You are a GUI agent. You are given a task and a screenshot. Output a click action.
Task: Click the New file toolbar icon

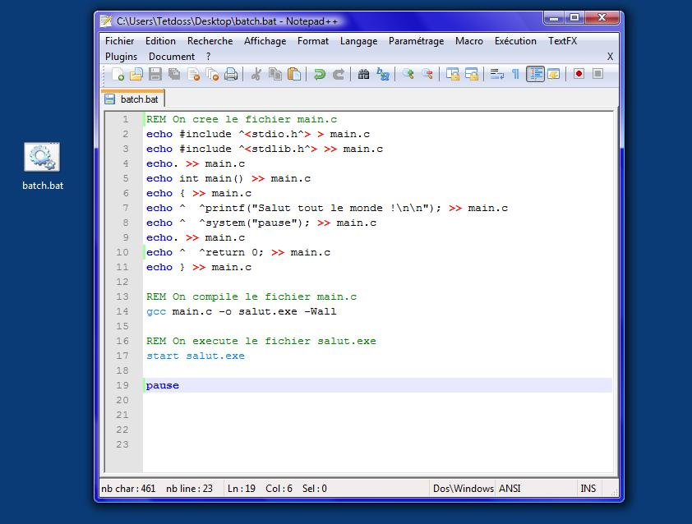118,75
